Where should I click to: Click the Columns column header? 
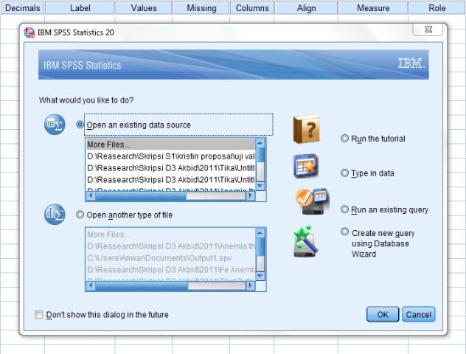[252, 7]
